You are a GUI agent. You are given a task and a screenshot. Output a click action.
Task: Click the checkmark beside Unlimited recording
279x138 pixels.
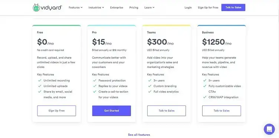[40, 80]
